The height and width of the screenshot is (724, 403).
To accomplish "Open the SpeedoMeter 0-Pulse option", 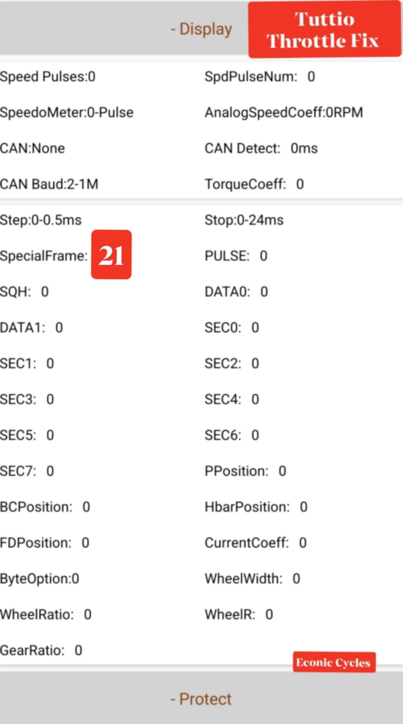I will tap(67, 112).
